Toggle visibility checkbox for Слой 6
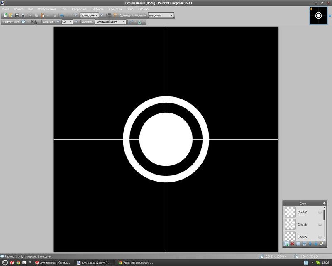The width and height of the screenshot is (332, 266). (320, 224)
